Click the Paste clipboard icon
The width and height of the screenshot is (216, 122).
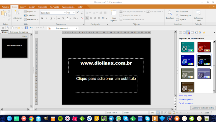click(x=4, y=13)
